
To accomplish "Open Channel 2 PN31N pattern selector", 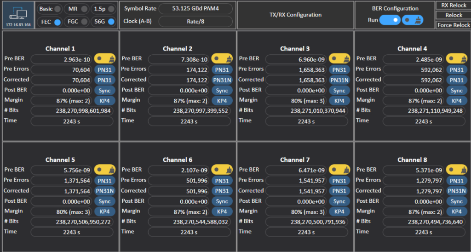I will tap(222, 80).
